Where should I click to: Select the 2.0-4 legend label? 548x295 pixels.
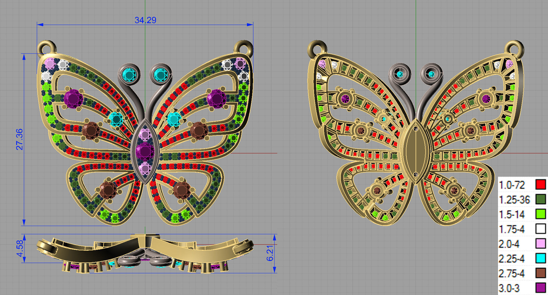tap(509, 244)
